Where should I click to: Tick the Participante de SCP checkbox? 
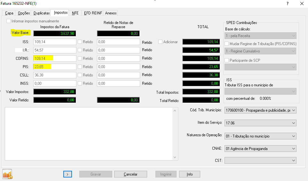[x=227, y=60]
